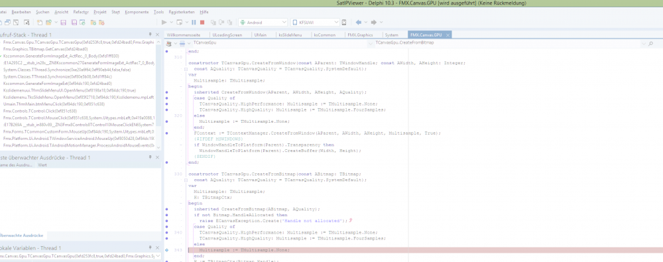Open the Komponente menu

pos(137,12)
